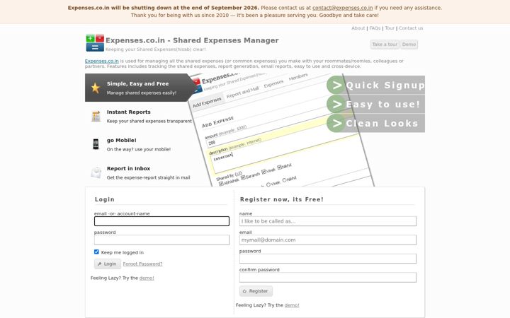The image size is (510, 318).
Task: Click the green arrow beside Easy to use
Action: [x=336, y=104]
